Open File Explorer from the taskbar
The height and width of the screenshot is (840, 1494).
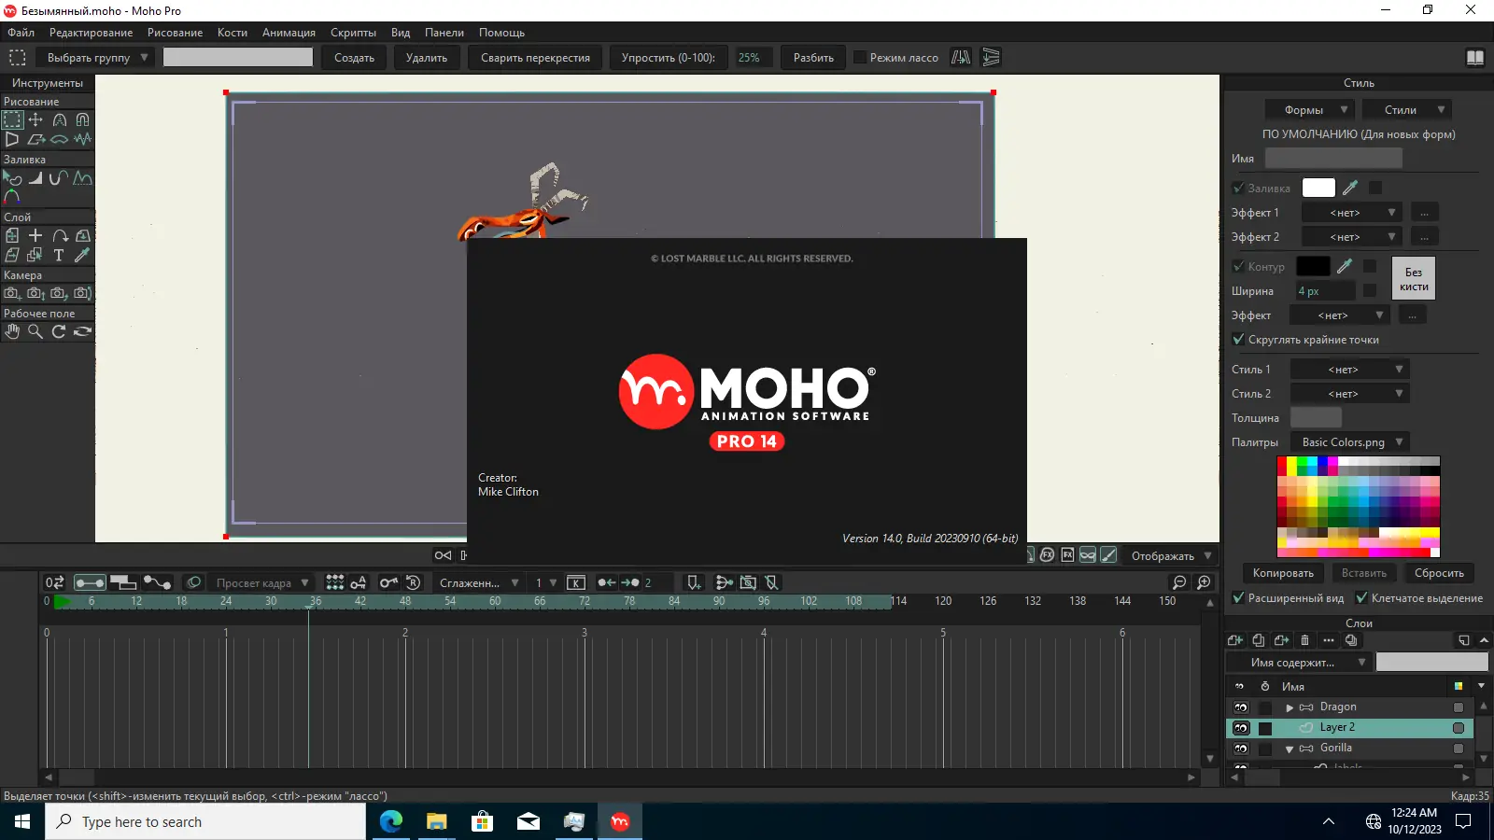coord(436,821)
